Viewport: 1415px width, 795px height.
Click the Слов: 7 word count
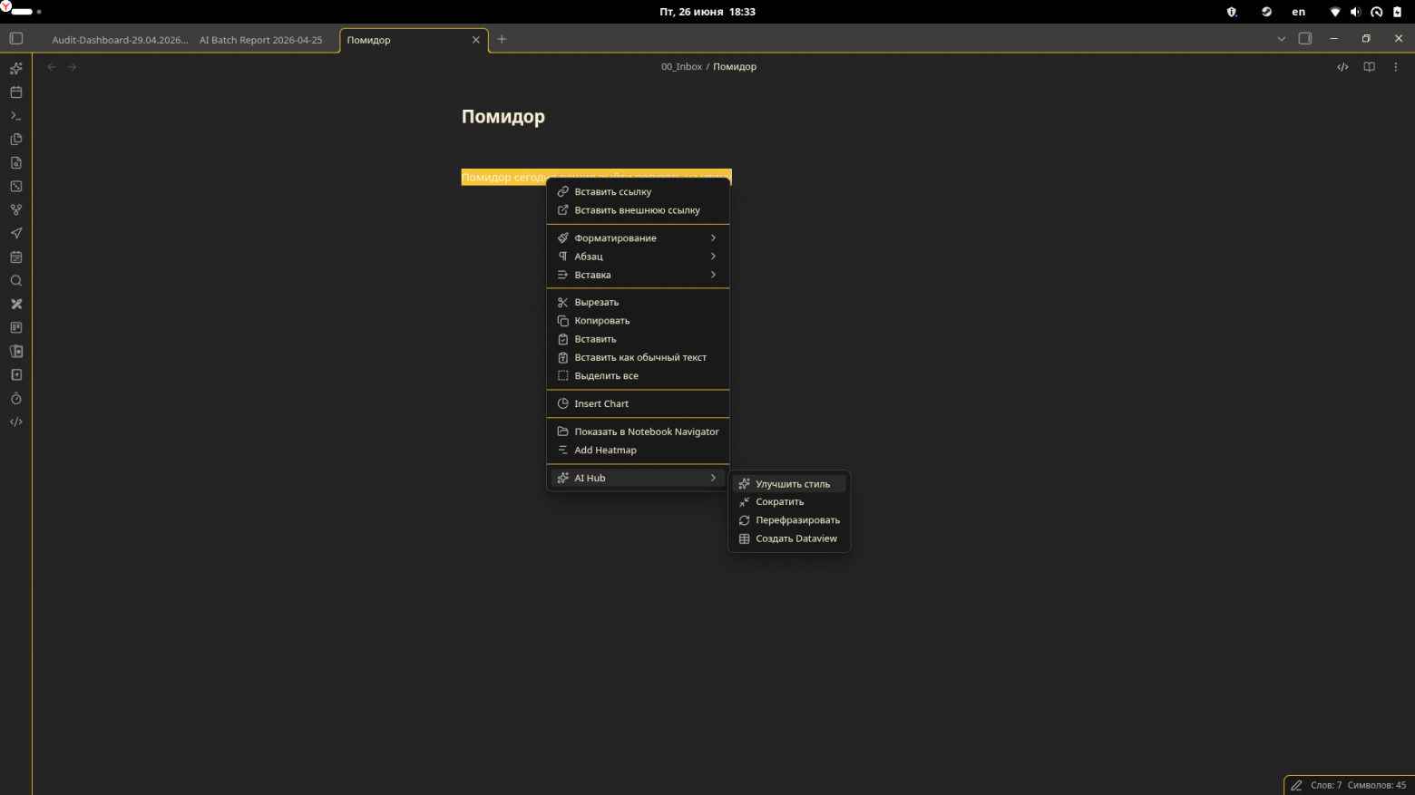pos(1326,786)
